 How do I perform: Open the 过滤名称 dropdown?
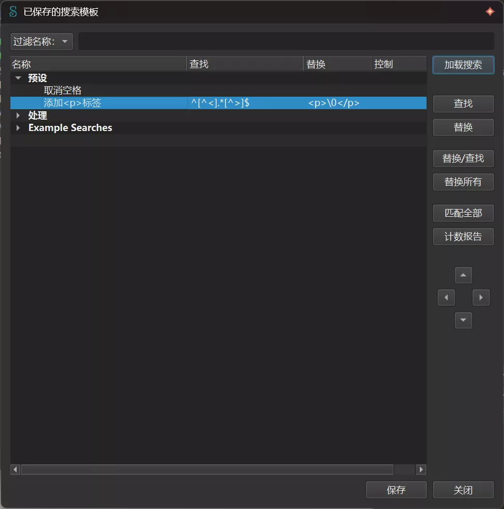[42, 42]
